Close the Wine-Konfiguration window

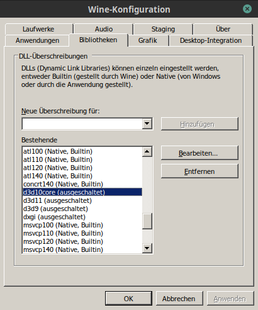coord(247,9)
